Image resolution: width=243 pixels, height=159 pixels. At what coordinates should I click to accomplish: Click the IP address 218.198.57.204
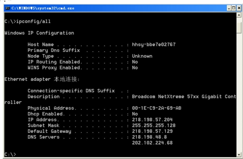tap(152, 120)
